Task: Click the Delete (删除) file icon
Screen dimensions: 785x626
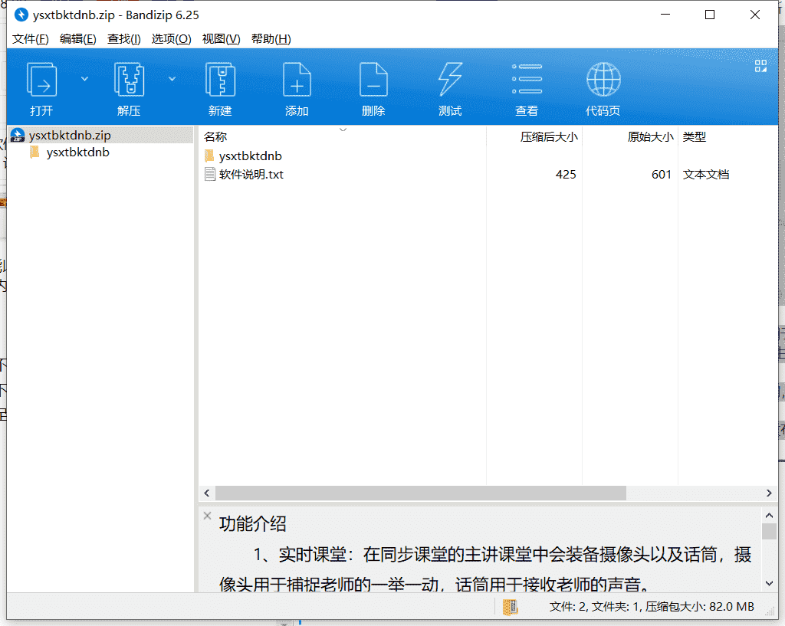Action: 373,80
